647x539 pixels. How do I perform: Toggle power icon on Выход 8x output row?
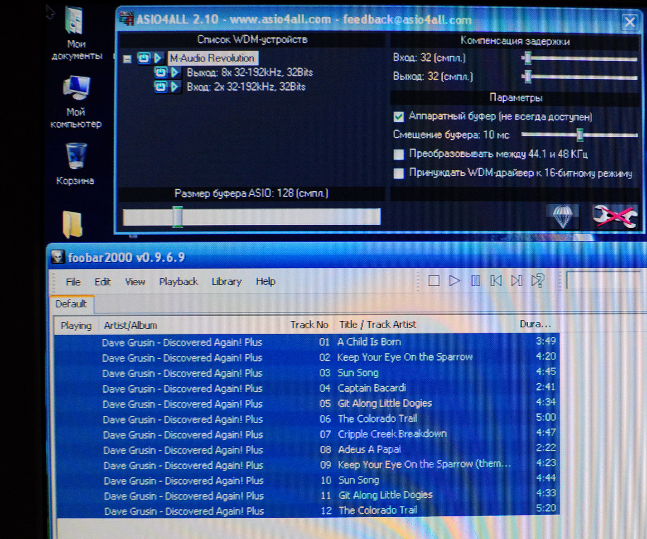pyautogui.click(x=160, y=72)
